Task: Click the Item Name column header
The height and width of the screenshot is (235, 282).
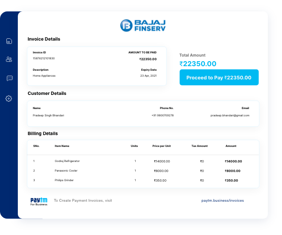Action: tap(62, 146)
